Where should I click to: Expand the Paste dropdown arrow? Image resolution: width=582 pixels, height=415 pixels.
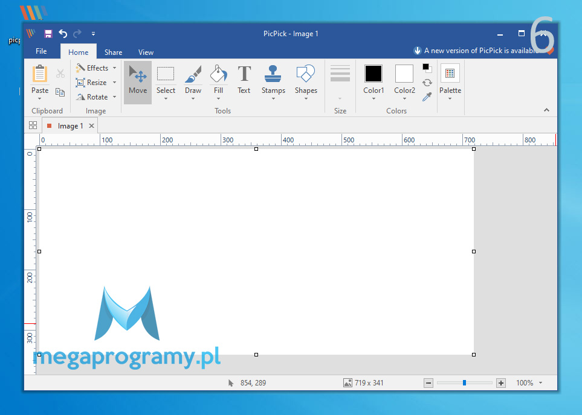pyautogui.click(x=40, y=98)
